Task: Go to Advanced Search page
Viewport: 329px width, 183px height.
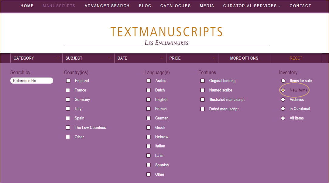Action: (107, 6)
